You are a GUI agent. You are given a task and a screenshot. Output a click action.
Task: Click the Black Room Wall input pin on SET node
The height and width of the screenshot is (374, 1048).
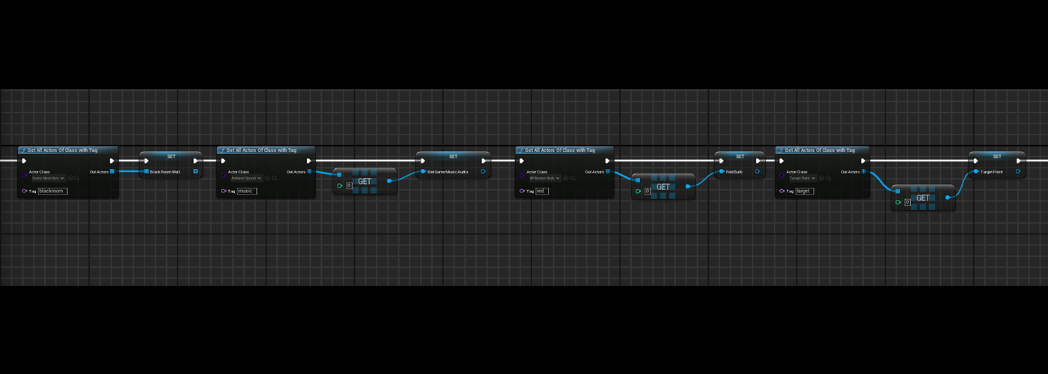point(147,171)
